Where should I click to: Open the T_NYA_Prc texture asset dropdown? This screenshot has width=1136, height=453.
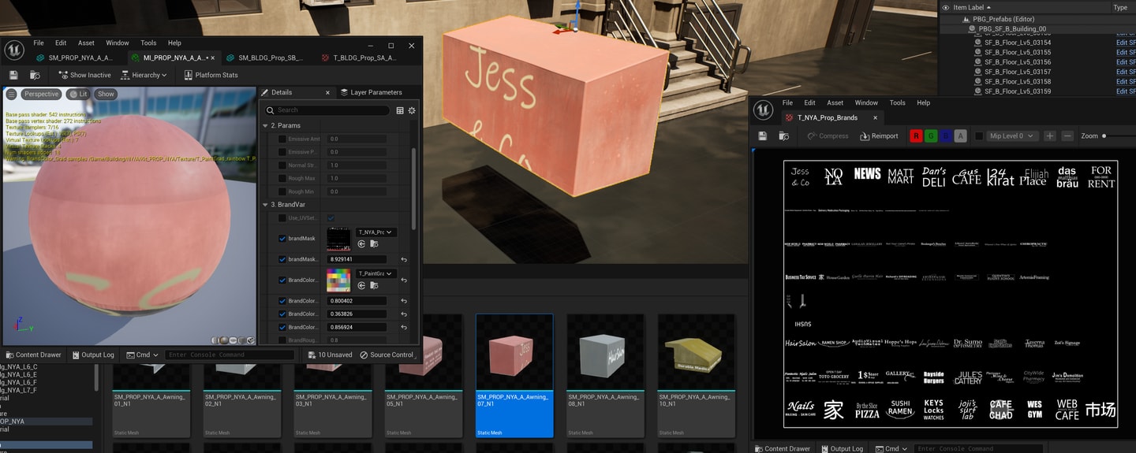(x=376, y=232)
